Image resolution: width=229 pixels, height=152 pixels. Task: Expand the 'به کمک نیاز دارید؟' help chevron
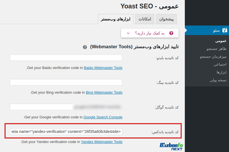(x=128, y=33)
